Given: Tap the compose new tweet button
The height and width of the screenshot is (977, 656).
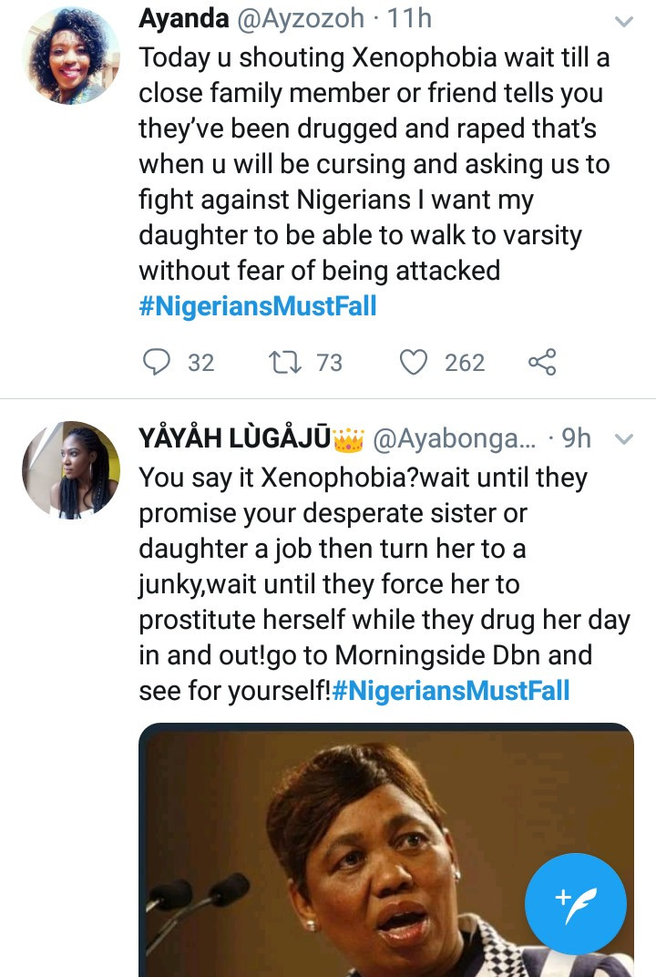Looking at the screenshot, I should pos(576,905).
